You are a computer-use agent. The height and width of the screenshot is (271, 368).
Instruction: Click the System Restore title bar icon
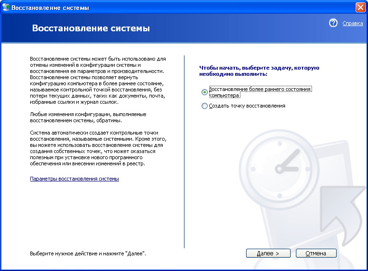click(6, 7)
